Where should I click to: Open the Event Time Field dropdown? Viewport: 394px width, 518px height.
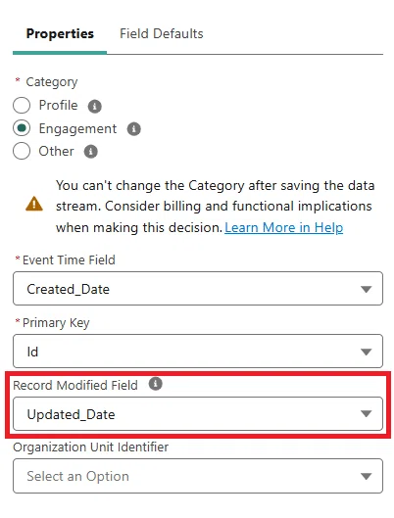click(198, 289)
